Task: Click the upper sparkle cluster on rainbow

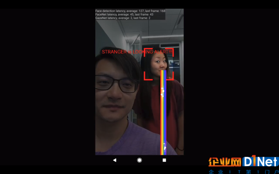Action: pos(163,93)
